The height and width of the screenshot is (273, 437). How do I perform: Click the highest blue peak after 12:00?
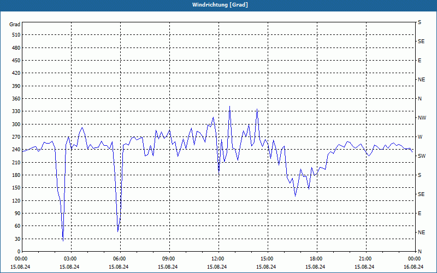(x=229, y=106)
